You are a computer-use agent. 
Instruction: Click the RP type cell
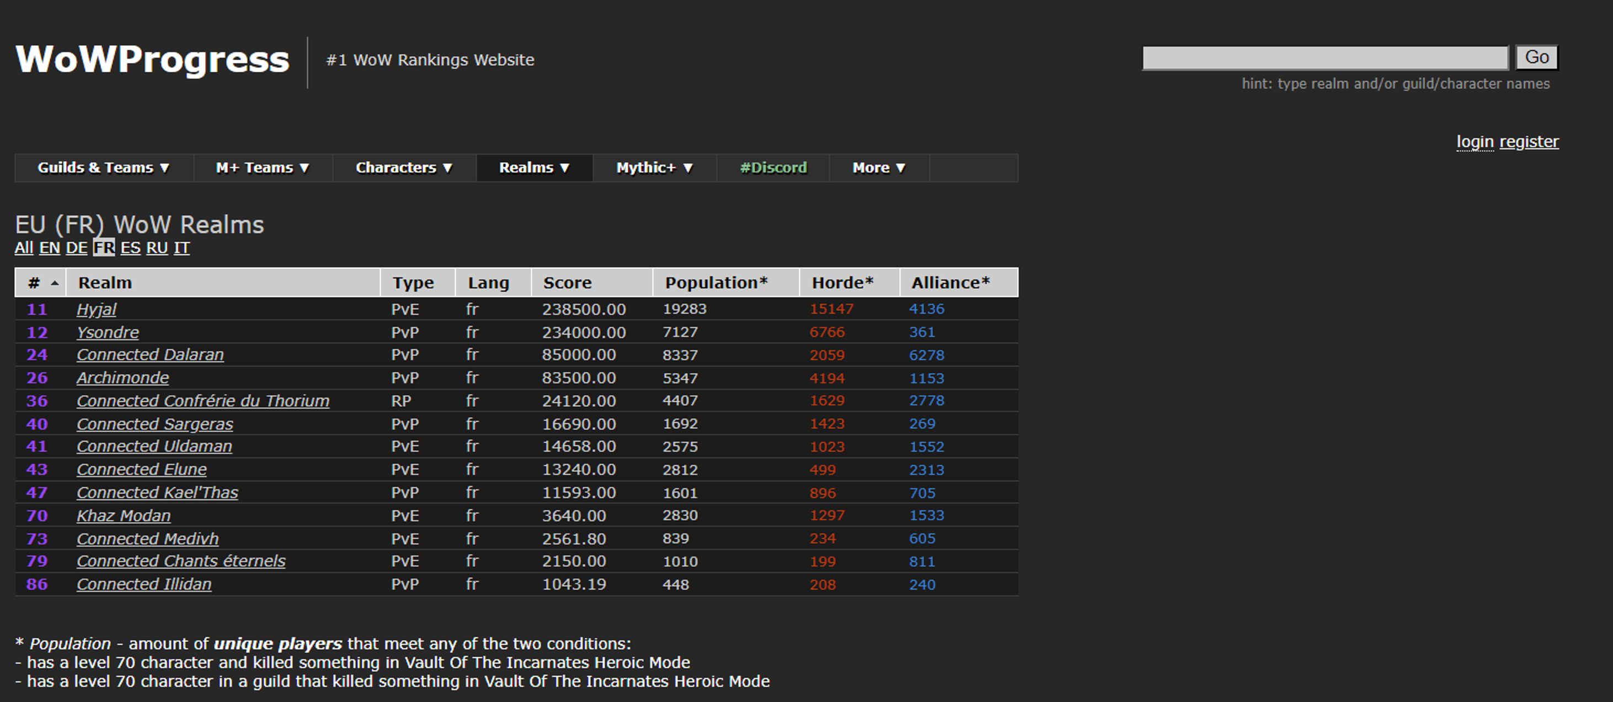402,401
